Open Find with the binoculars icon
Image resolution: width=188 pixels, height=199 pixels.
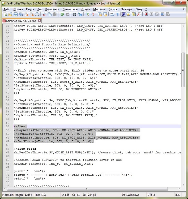pyautogui.click(x=75, y=14)
